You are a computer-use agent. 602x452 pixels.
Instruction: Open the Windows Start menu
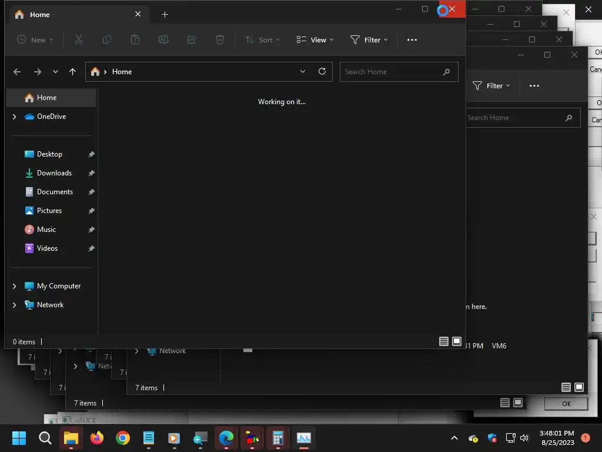pos(19,438)
